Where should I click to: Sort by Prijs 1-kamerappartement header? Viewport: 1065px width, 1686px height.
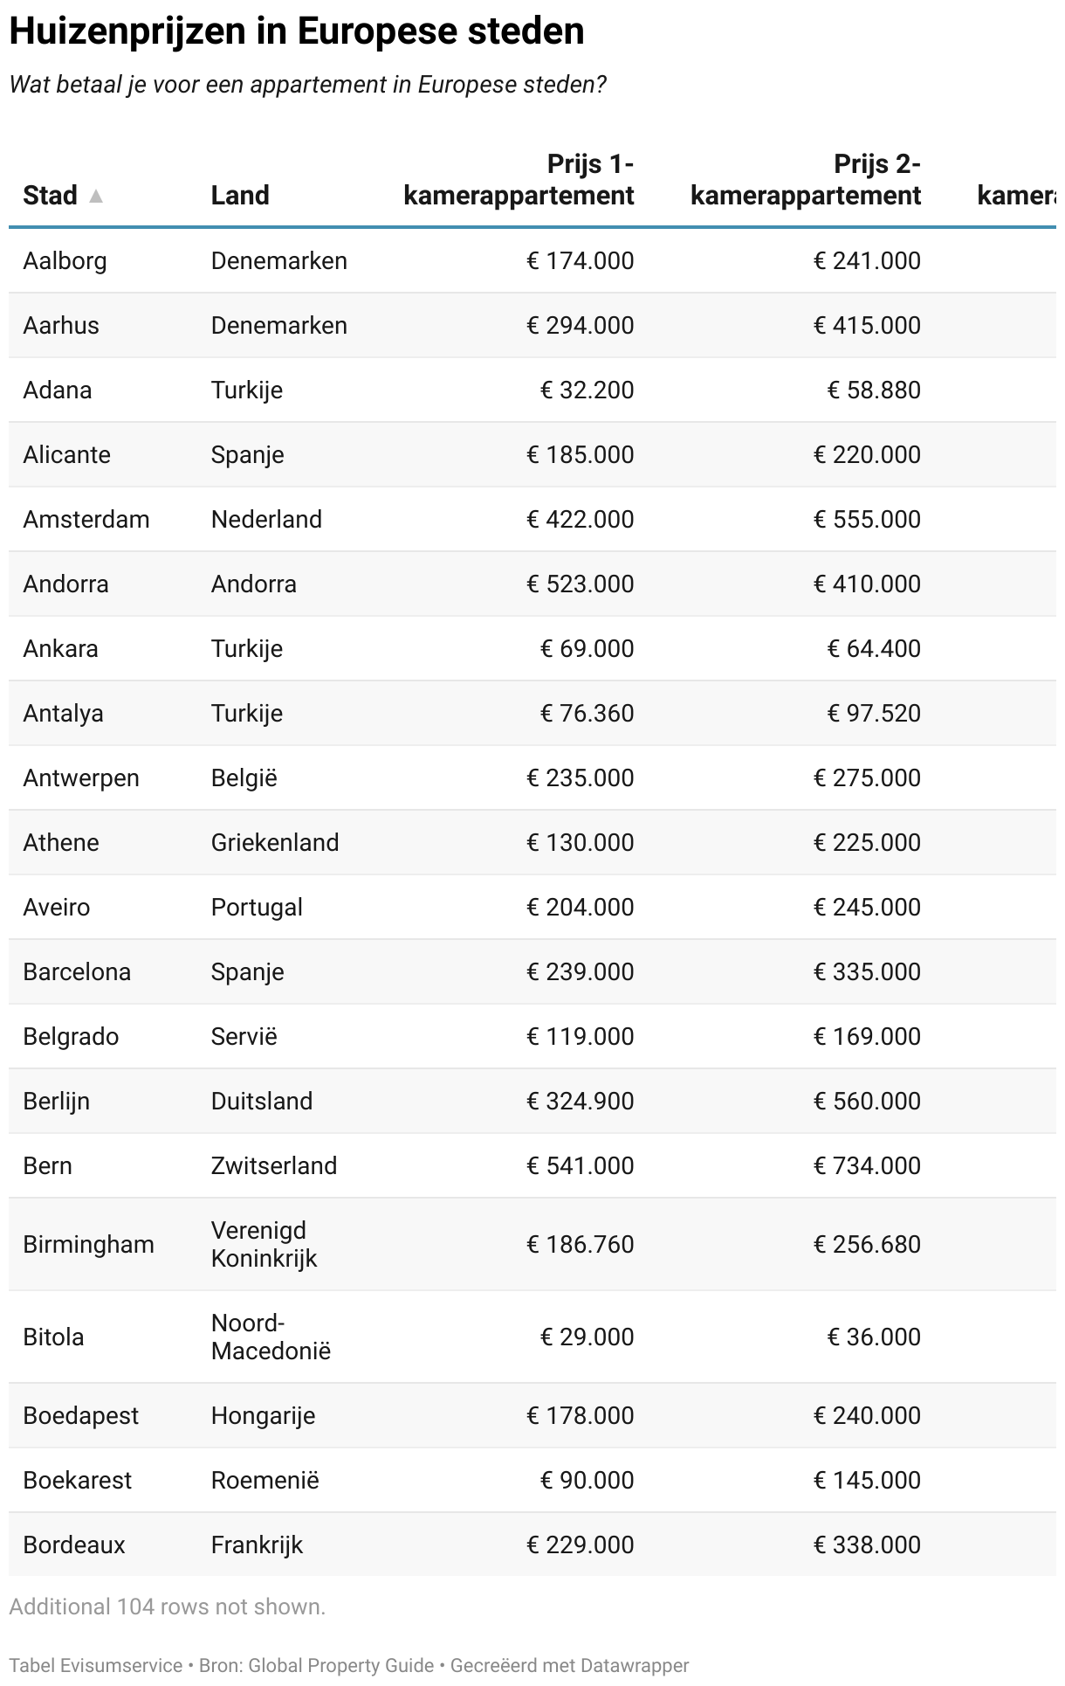(x=519, y=180)
